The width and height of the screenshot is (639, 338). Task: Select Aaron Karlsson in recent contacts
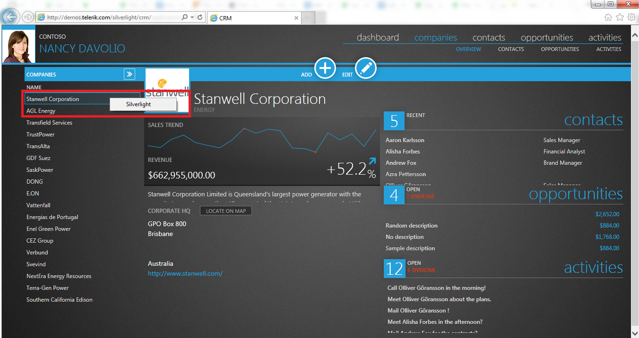coord(405,140)
